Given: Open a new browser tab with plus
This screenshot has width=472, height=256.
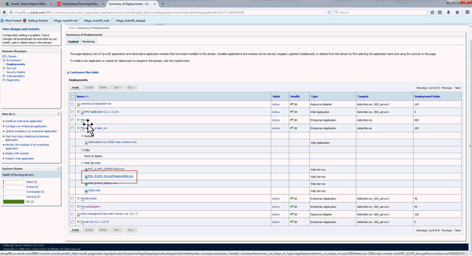Looking at the screenshot, I should (x=163, y=4).
